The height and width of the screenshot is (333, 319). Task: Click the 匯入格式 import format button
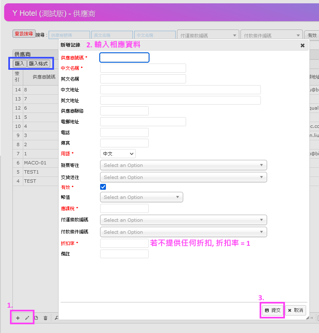39,64
